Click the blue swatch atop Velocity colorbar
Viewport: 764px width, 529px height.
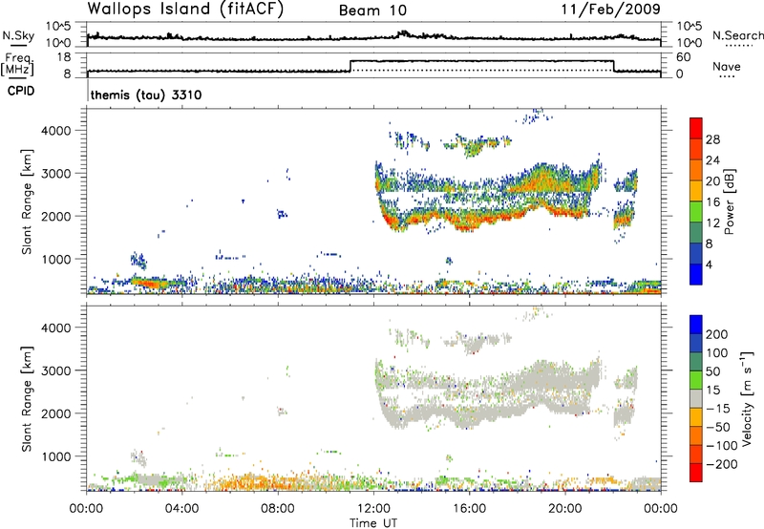(696, 325)
